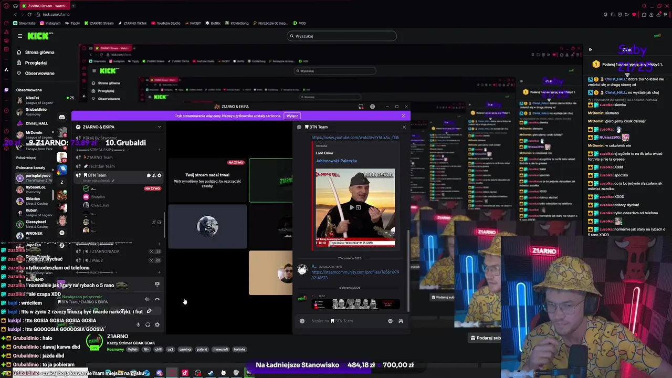Open BTN Team channel chat icon
The height and width of the screenshot is (378, 672).
pyautogui.click(x=149, y=175)
